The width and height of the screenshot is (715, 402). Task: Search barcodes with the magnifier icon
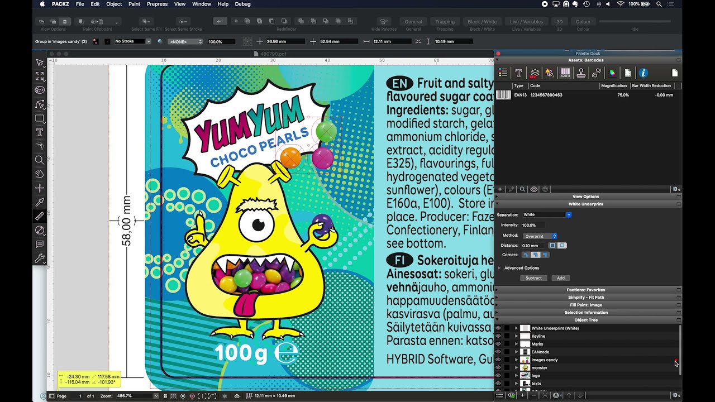(x=522, y=189)
